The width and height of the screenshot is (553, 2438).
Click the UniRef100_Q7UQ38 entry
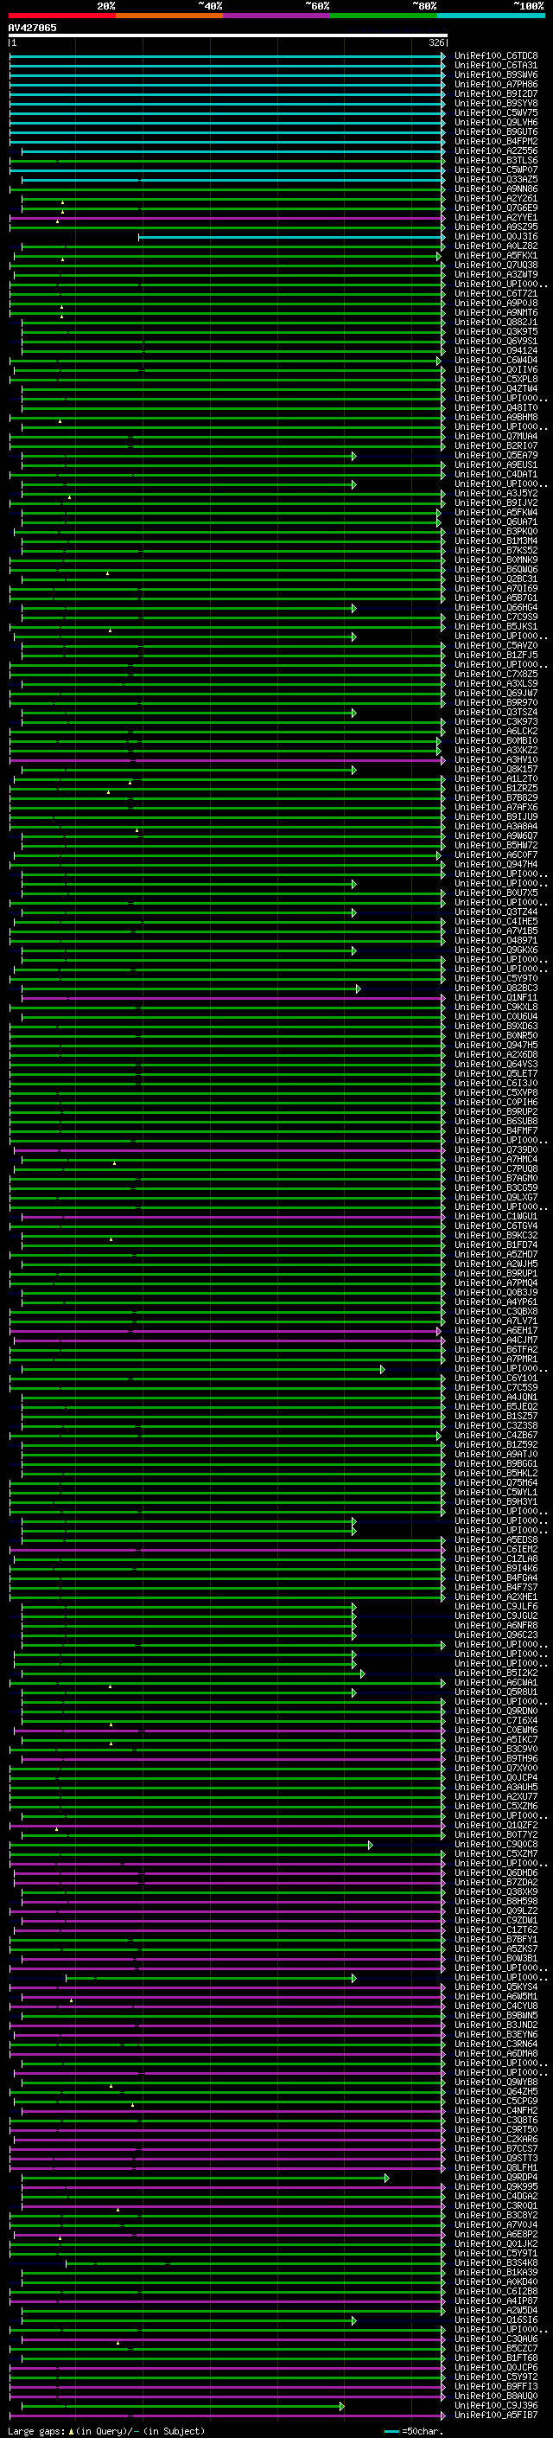click(496, 265)
